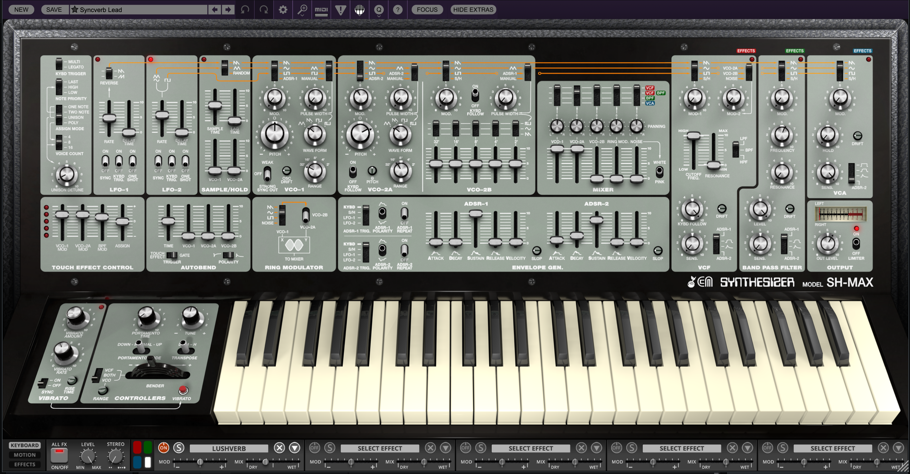Toggle the LUSHVERB effect ON button
910x474 pixels.
(x=163, y=448)
